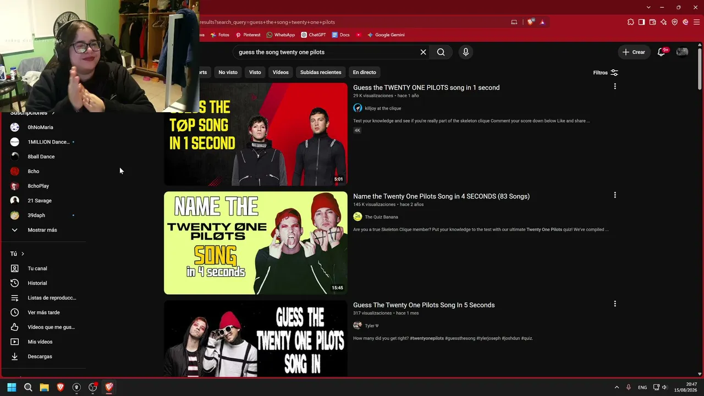Image resolution: width=704 pixels, height=396 pixels.
Task: Open the browser hamburger menu
Action: click(x=696, y=22)
